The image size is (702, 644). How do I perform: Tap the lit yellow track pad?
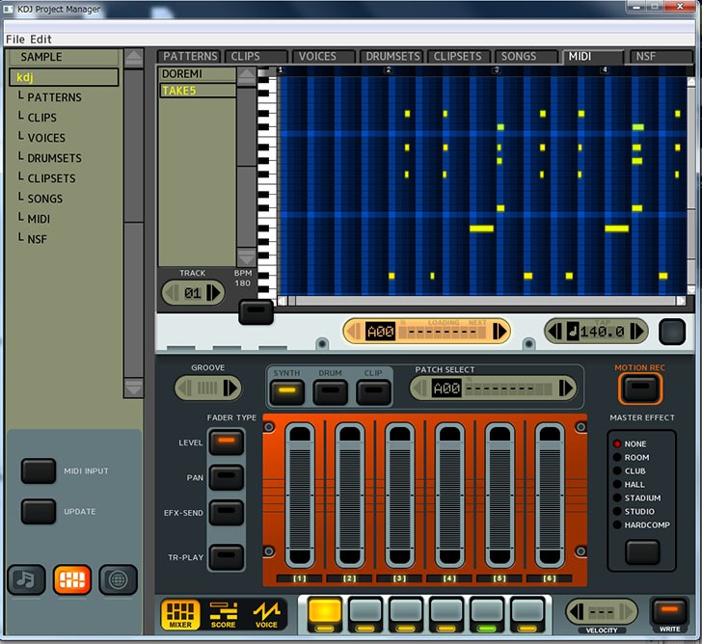(x=325, y=614)
